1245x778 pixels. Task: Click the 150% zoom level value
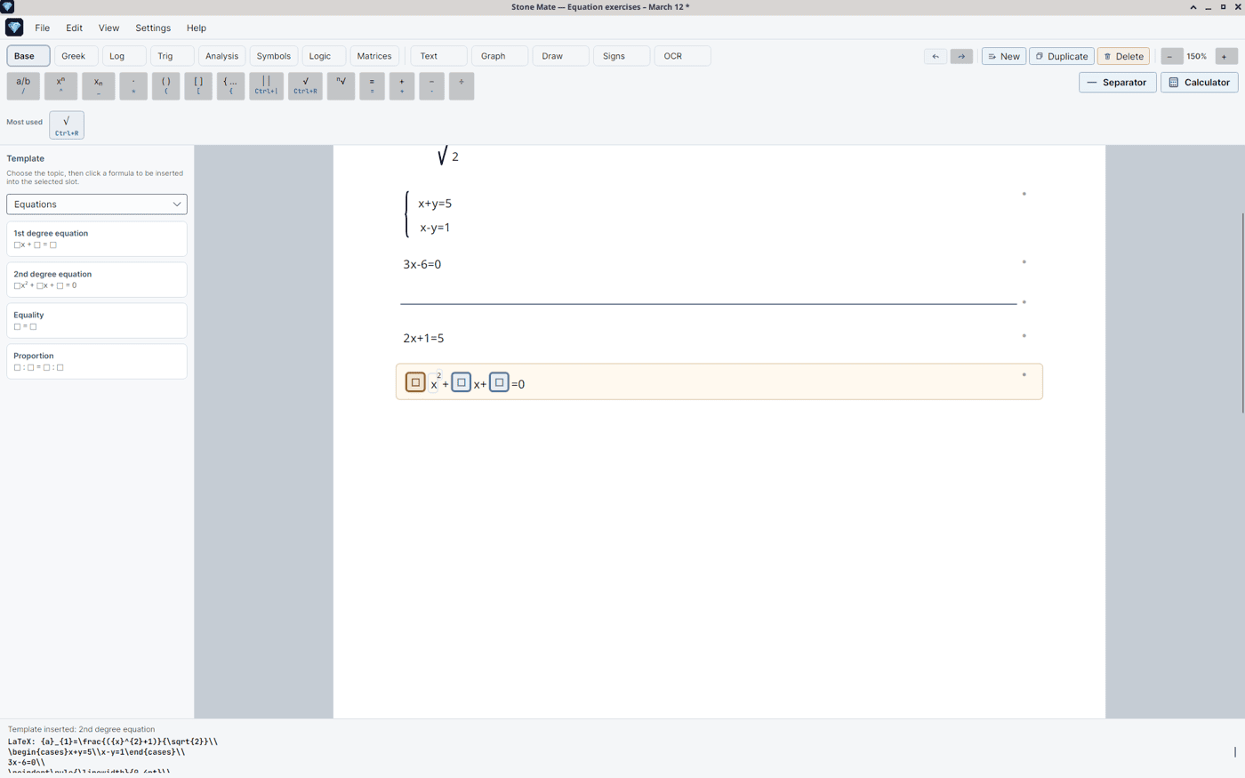coord(1197,56)
